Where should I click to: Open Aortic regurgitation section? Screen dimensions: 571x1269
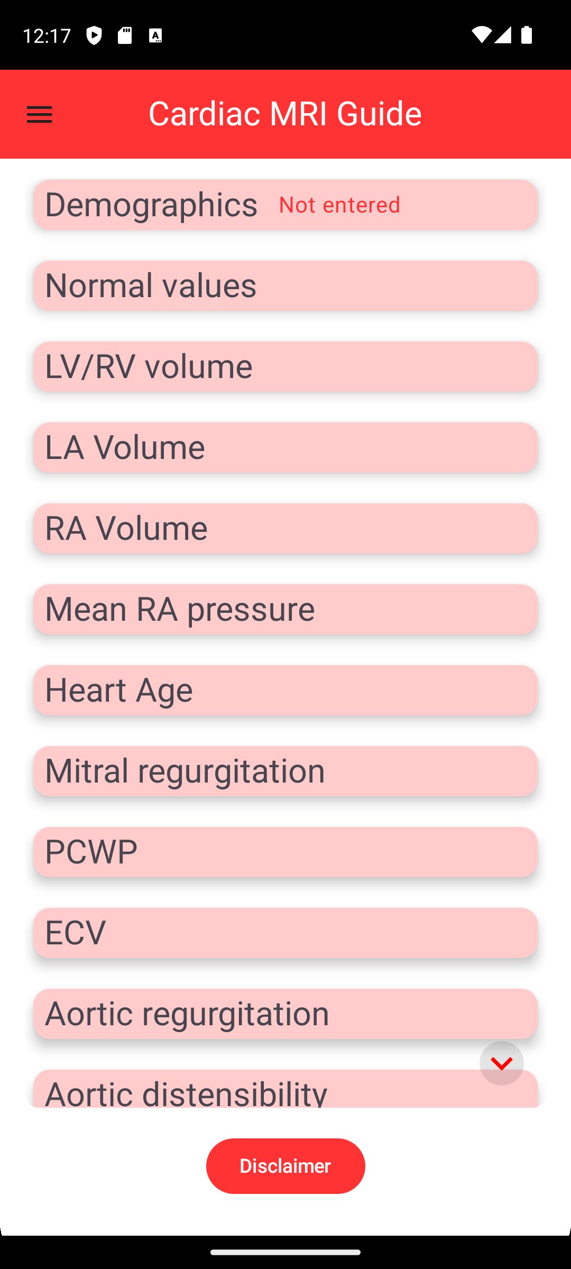pos(285,1014)
